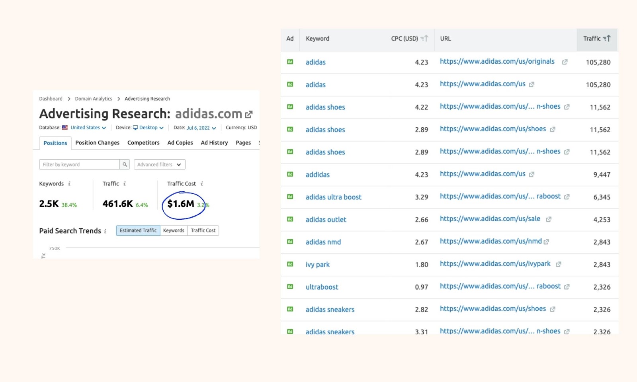Open adidas.com external link icon in title
This screenshot has width=637, height=382.
pos(249,115)
